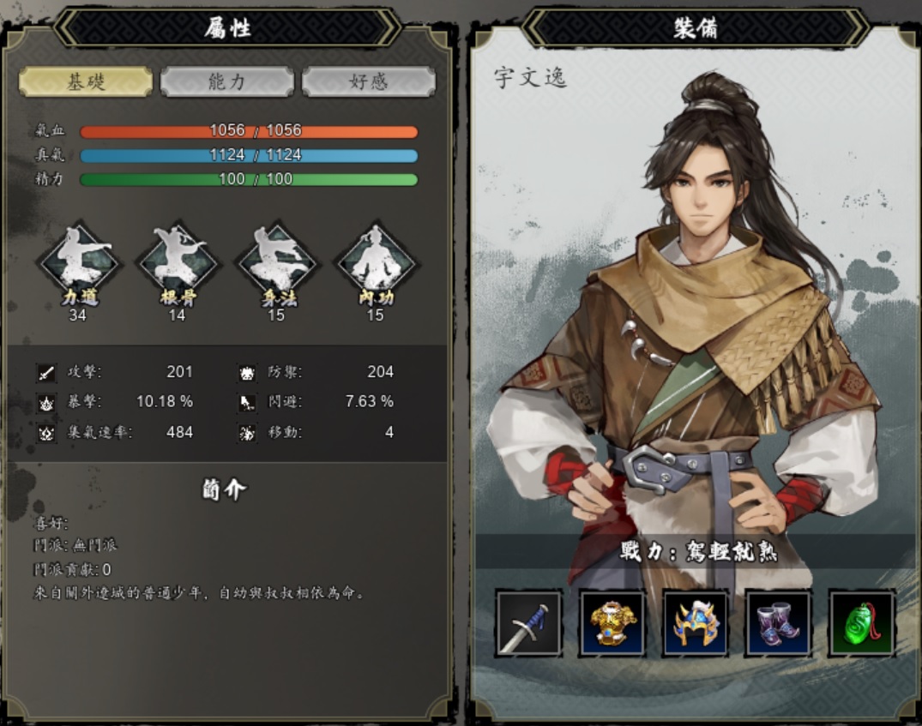Click the 攻擊 attack sword icon
Viewport: 922px width, 726px height.
pos(46,373)
